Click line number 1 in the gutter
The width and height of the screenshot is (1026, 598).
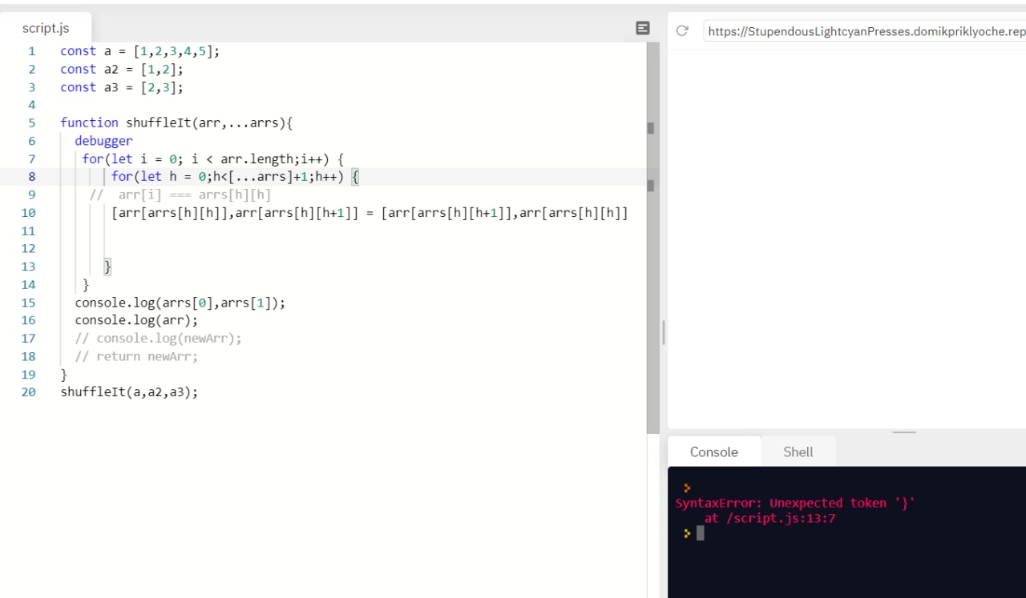pyautogui.click(x=31, y=50)
